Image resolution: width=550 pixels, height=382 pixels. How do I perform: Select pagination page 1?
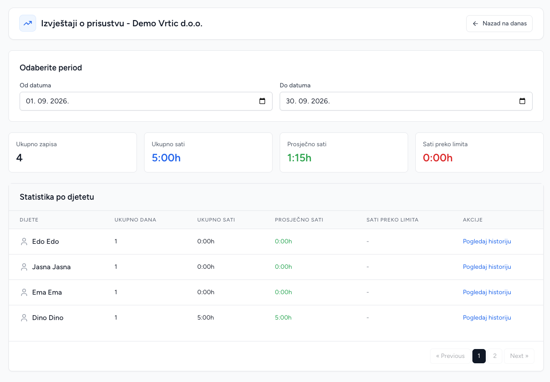[479, 356]
